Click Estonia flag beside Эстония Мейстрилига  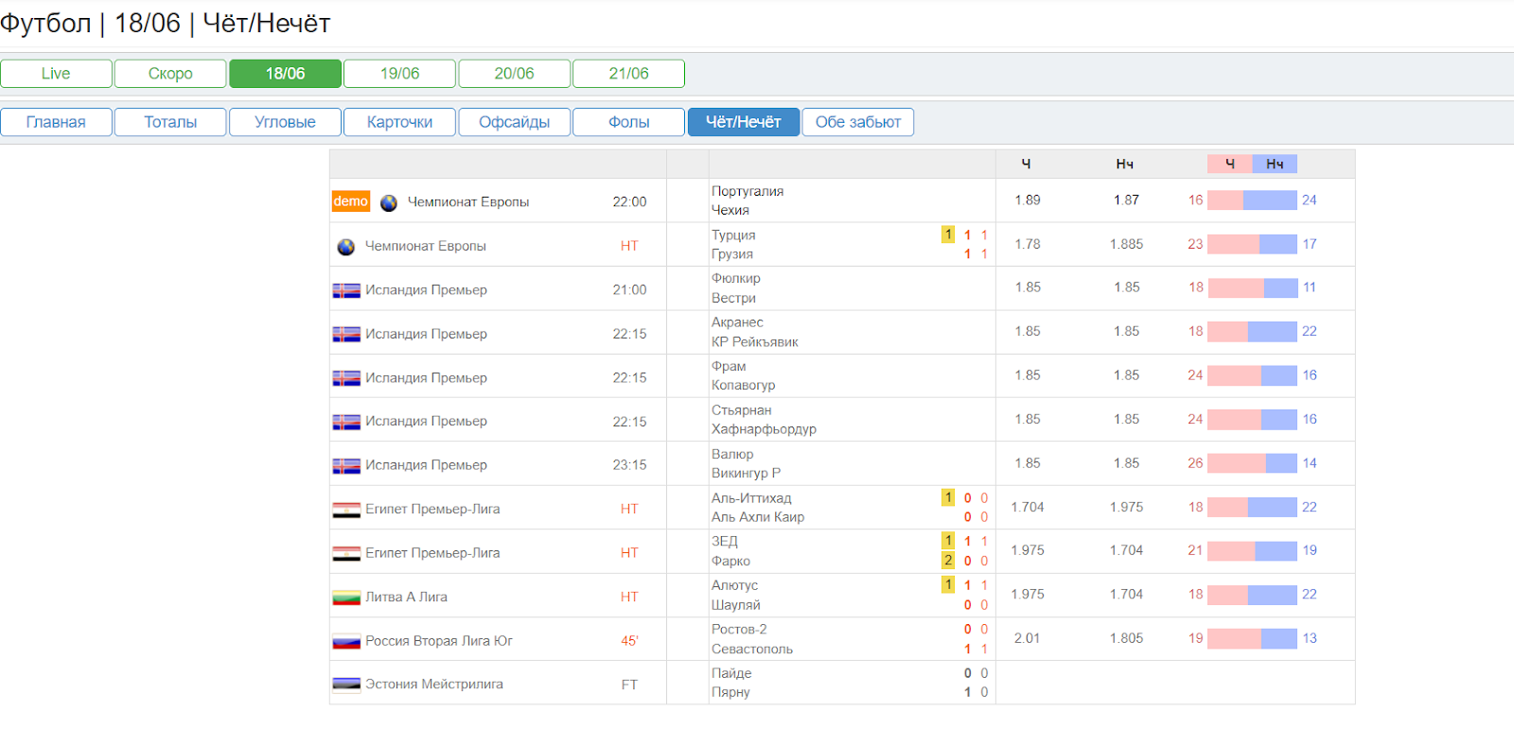pyautogui.click(x=346, y=685)
